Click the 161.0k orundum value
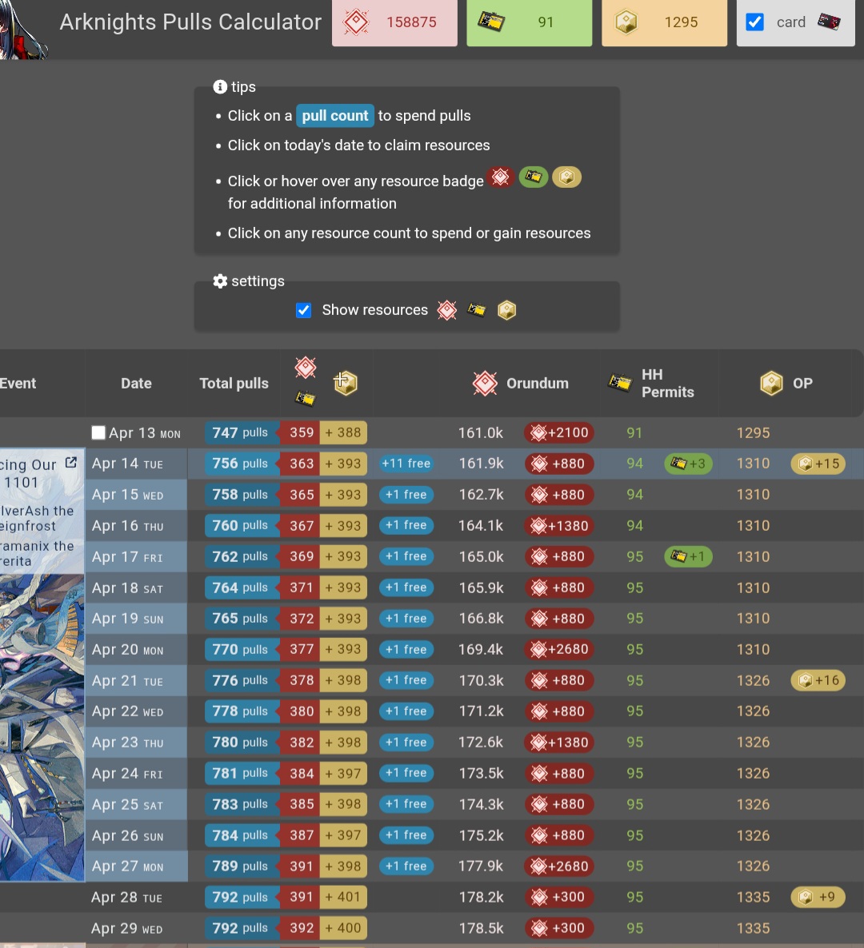864x948 pixels. coord(481,433)
